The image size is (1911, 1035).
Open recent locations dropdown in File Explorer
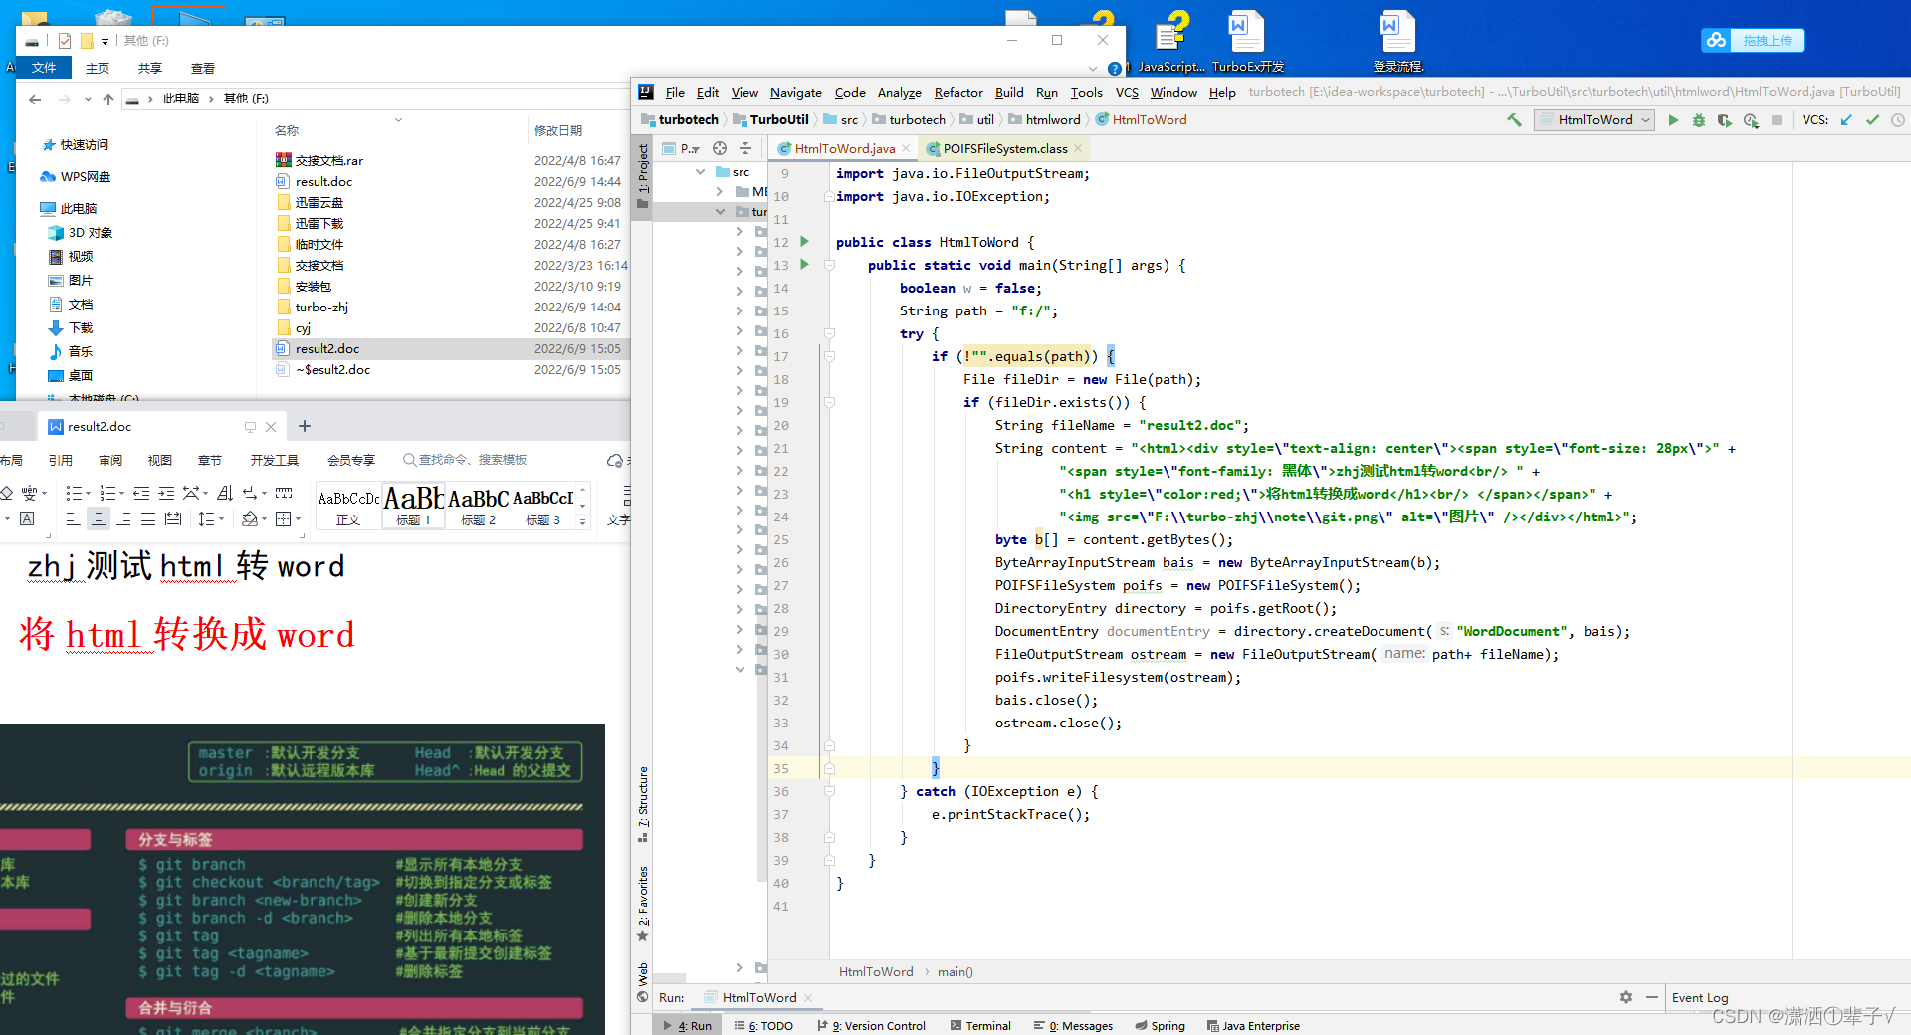pos(88,99)
